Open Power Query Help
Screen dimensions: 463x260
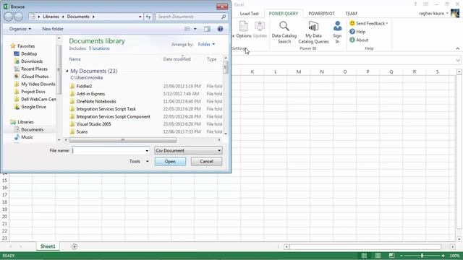click(357, 32)
